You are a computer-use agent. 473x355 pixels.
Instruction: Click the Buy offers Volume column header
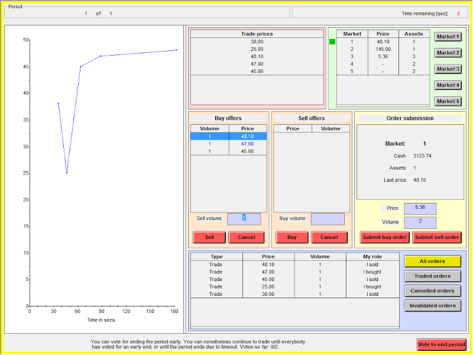pos(210,128)
